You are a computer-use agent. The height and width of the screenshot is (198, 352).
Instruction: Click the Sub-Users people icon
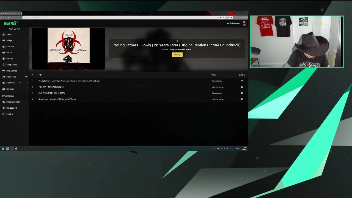coord(3,83)
